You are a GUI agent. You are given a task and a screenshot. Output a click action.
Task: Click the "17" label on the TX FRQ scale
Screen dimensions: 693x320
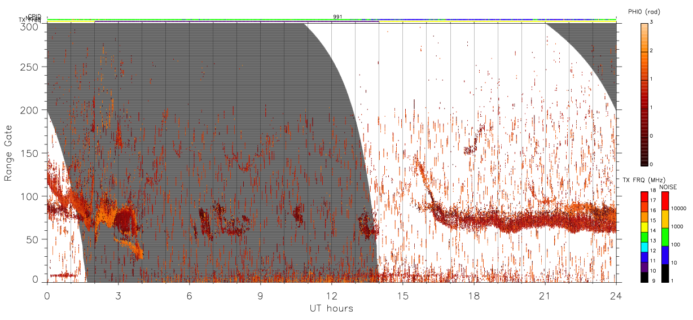click(654, 200)
